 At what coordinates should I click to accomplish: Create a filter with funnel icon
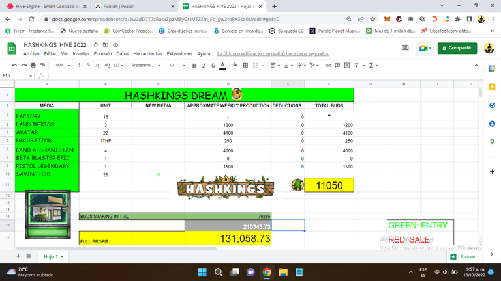click(x=357, y=65)
